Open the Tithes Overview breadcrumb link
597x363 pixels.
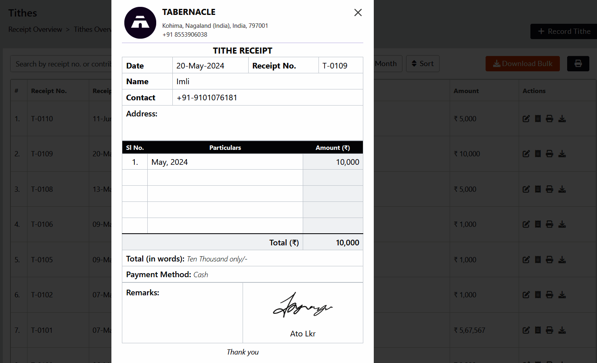pyautogui.click(x=92, y=29)
